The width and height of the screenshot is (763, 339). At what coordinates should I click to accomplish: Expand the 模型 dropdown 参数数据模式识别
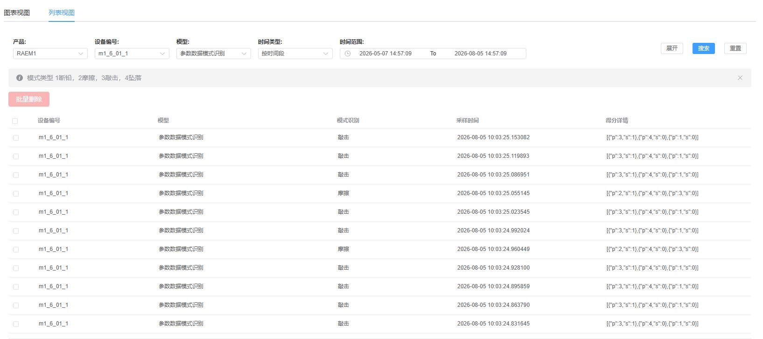[x=214, y=54]
